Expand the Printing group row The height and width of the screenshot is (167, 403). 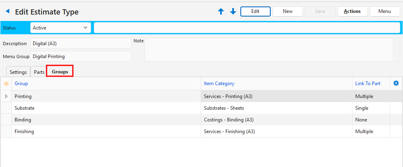[x=6, y=96]
